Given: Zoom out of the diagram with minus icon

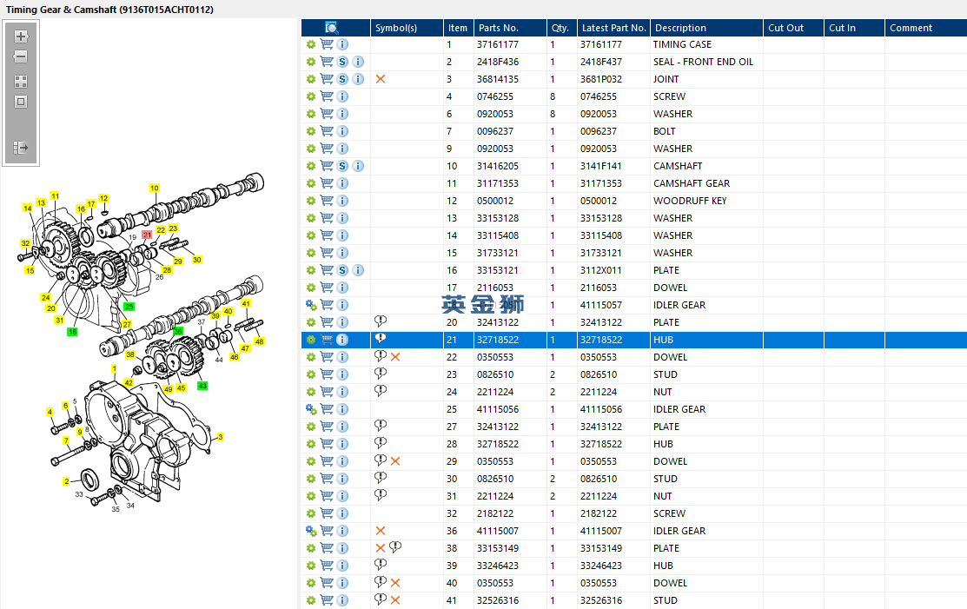Looking at the screenshot, I should (x=21, y=56).
